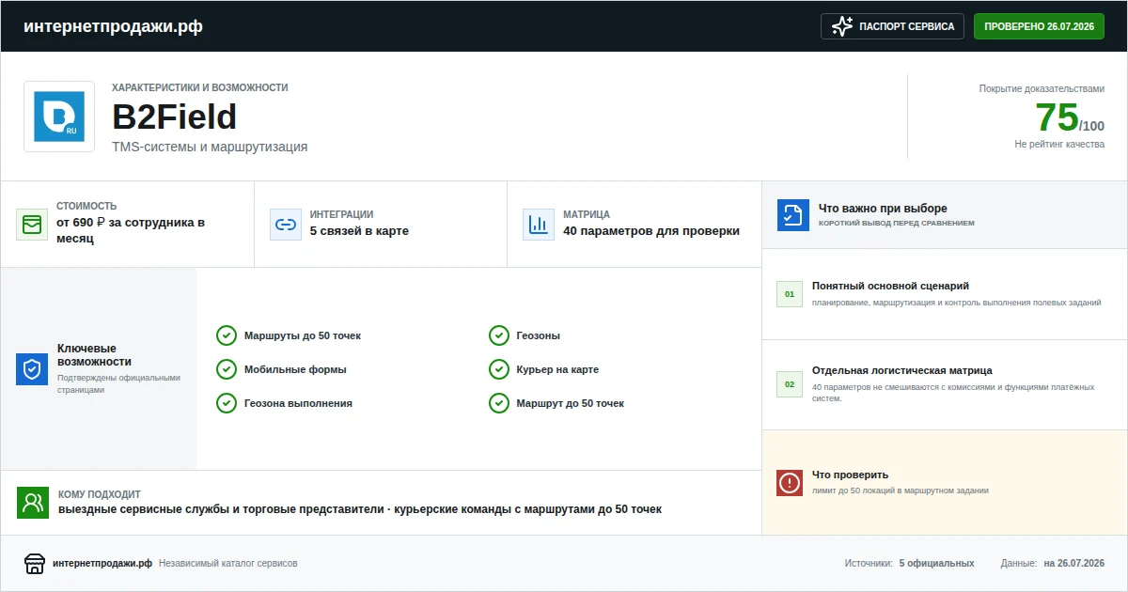Click the users icon beside Кому подходит
The width and height of the screenshot is (1128, 592).
pyautogui.click(x=33, y=503)
